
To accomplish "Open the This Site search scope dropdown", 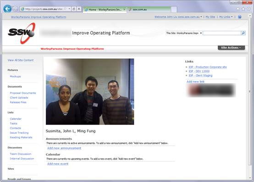I will coord(184,33).
